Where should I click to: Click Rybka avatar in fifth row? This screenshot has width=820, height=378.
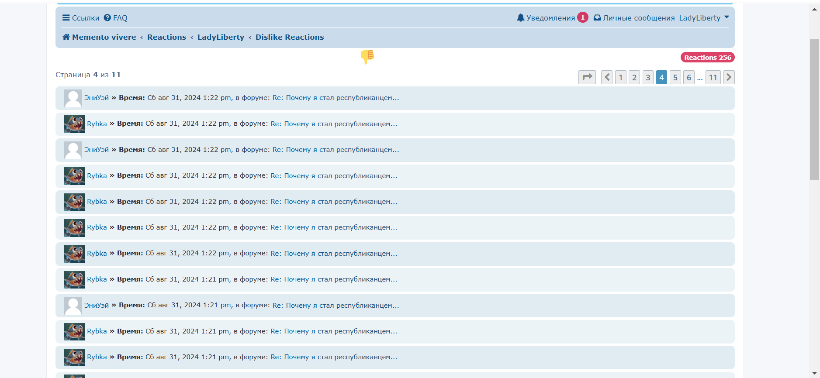(74, 202)
